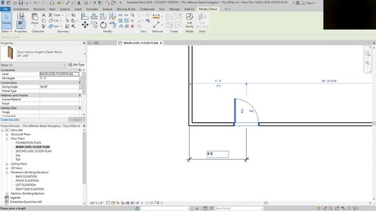This screenshot has width=376, height=211.
Task: Click the Apply button in Properties
Action: tap(77, 119)
